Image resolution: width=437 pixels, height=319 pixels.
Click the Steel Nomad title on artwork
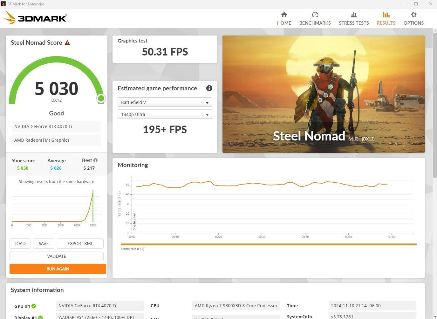(309, 136)
